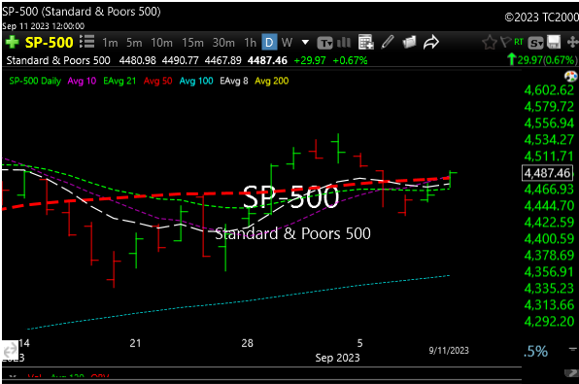Select the Weekly W timeframe

tap(287, 43)
